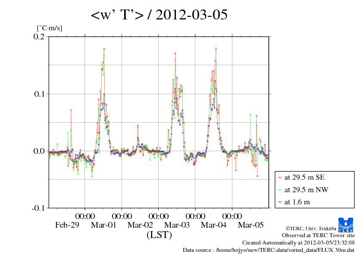The height and width of the screenshot is (257, 363).
Task: Click the green spike data point on Mar-05
Action: [x=250, y=114]
